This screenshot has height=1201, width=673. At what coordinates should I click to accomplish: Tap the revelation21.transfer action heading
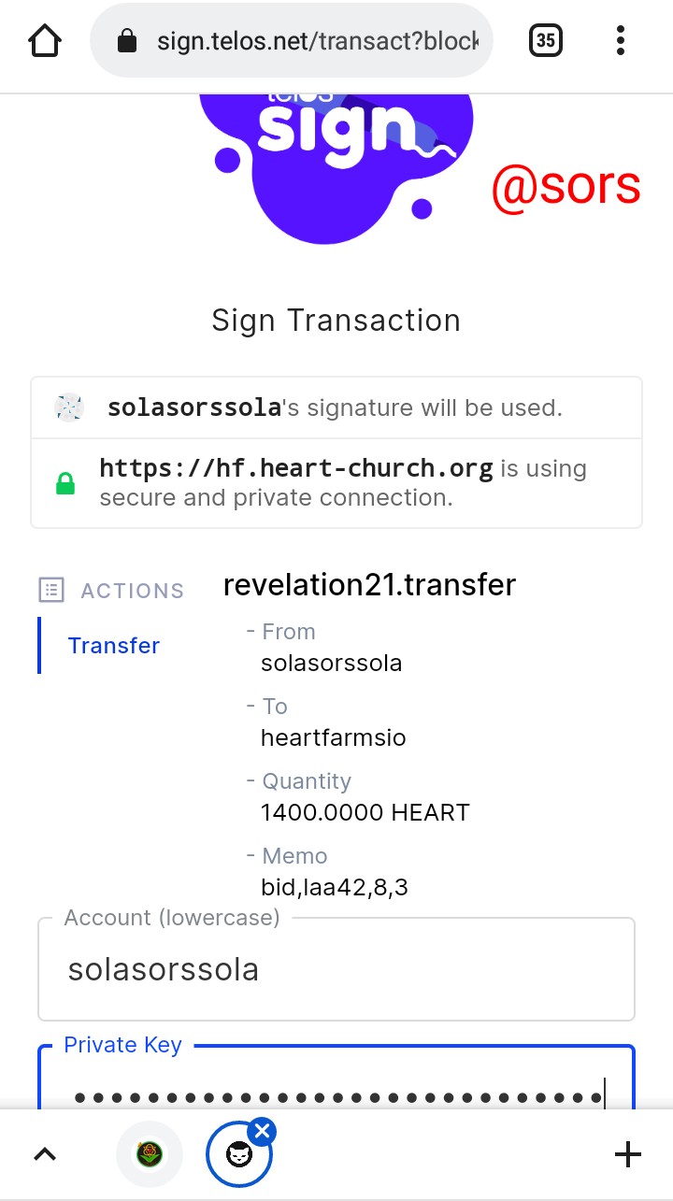[x=369, y=585]
